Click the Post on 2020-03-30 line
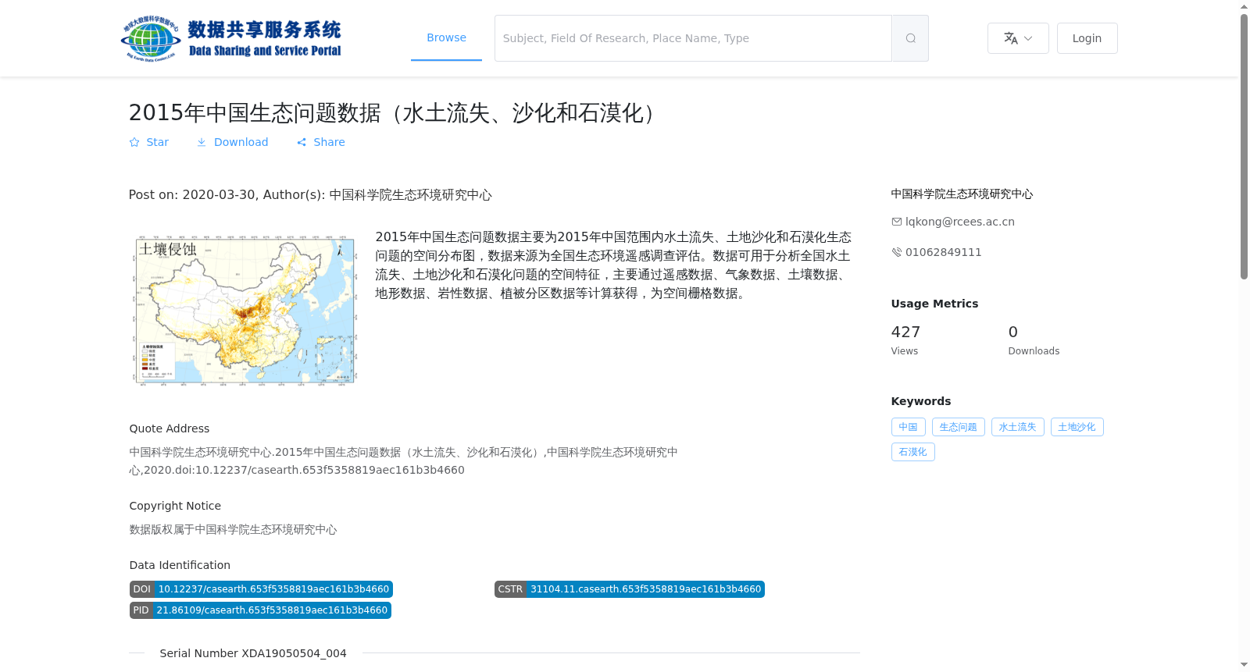1250x672 pixels. [x=310, y=194]
